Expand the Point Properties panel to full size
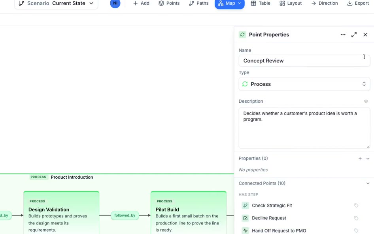This screenshot has height=234, width=374. tap(354, 35)
